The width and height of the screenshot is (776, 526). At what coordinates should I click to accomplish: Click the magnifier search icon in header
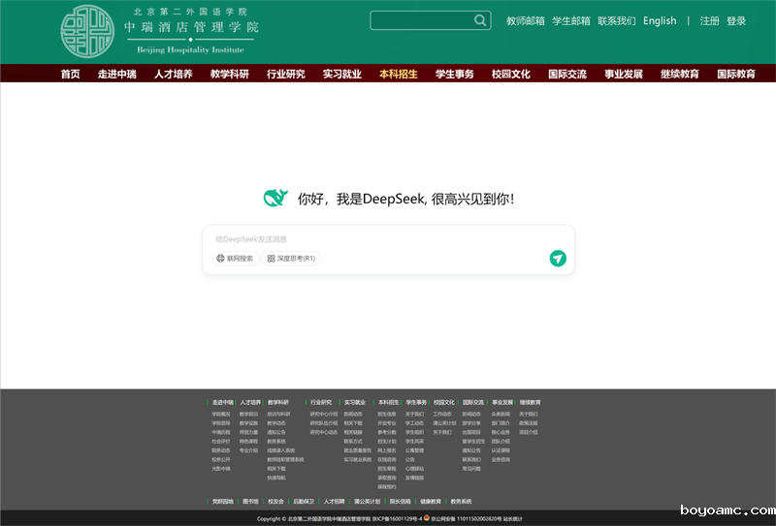(x=480, y=20)
